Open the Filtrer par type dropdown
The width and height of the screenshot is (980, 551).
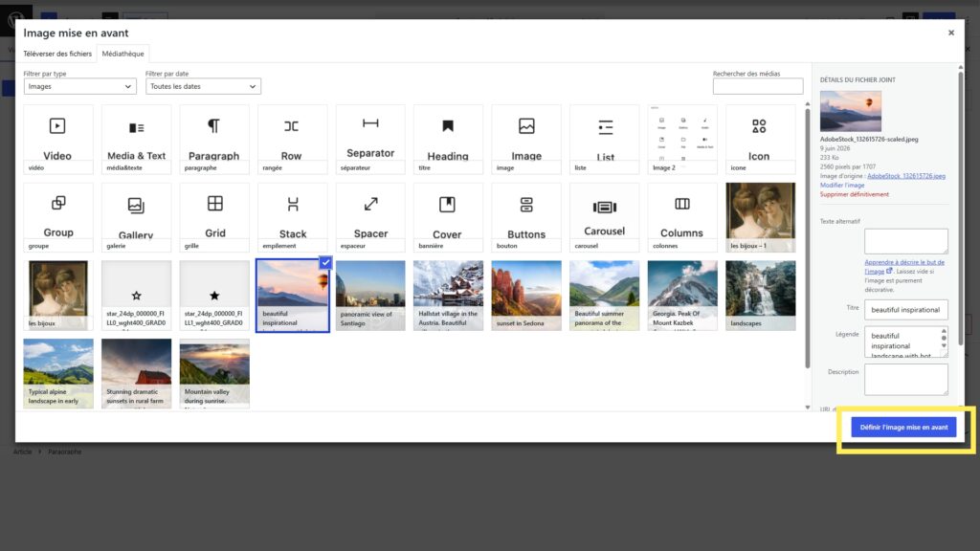(80, 86)
